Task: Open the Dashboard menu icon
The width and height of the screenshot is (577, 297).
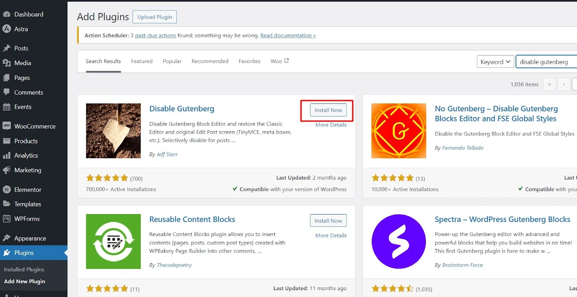Action: [6, 14]
